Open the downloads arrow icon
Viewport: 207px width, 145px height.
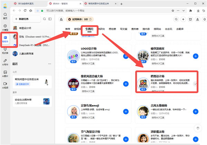(x=198, y=11)
